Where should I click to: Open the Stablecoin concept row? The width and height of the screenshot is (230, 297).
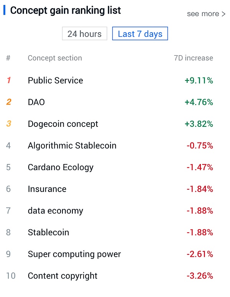tap(48, 233)
